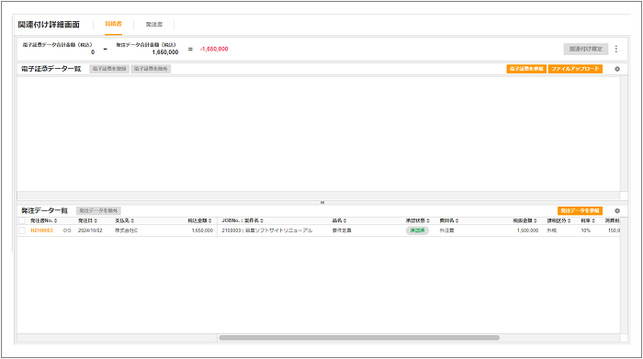Click the 1,650,000 amount cell in H2100003 row

(x=202, y=230)
